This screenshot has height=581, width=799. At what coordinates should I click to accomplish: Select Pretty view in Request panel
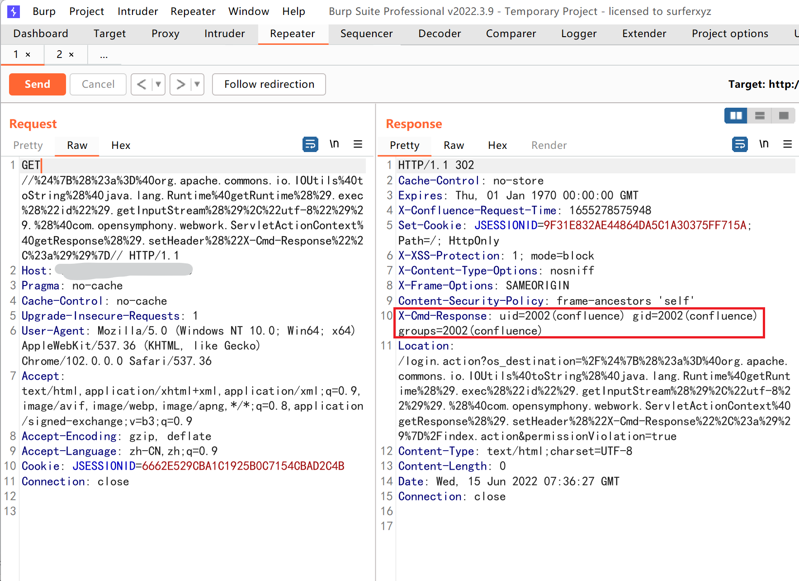pyautogui.click(x=28, y=145)
